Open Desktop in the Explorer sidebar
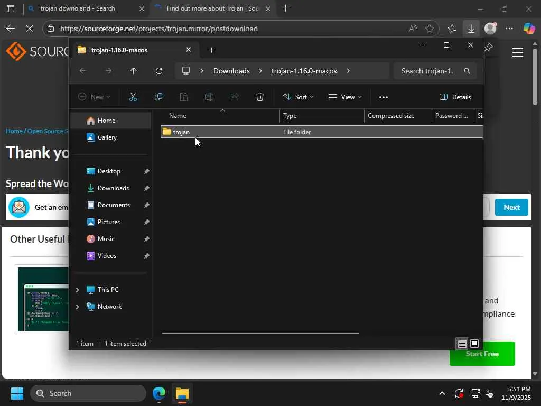541x406 pixels. point(110,171)
